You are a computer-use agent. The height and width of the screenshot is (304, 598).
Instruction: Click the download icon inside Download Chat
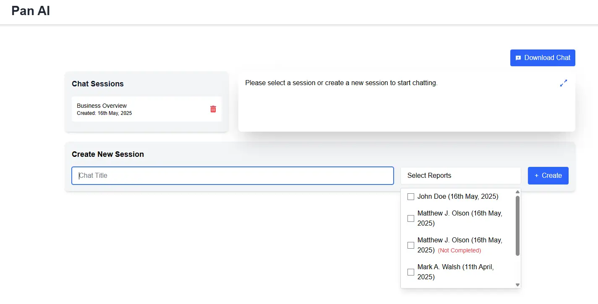pyautogui.click(x=518, y=58)
